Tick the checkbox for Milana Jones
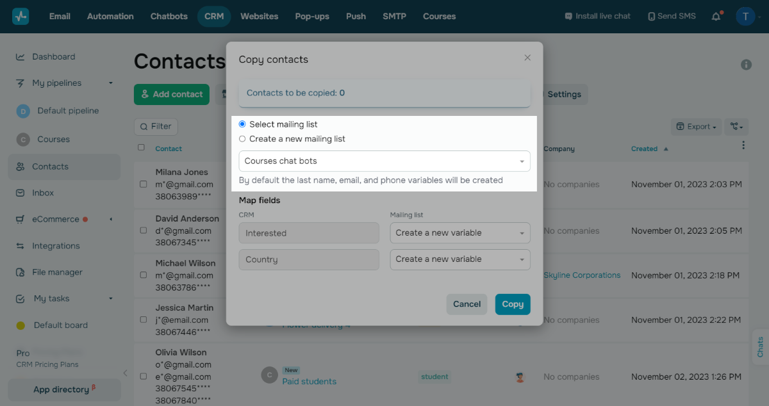This screenshot has height=406, width=769. click(144, 184)
